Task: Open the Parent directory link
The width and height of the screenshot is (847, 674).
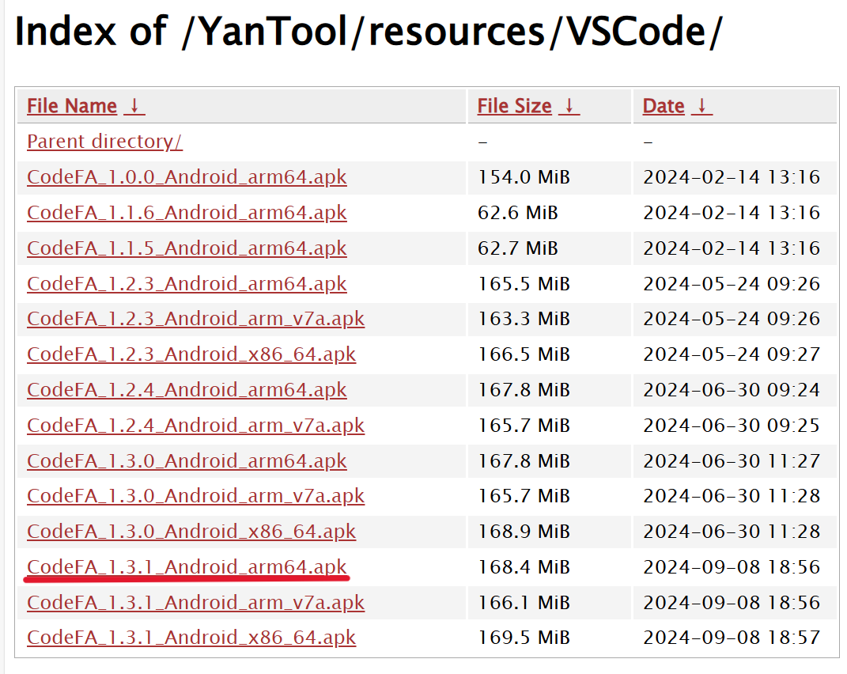Action: [104, 142]
